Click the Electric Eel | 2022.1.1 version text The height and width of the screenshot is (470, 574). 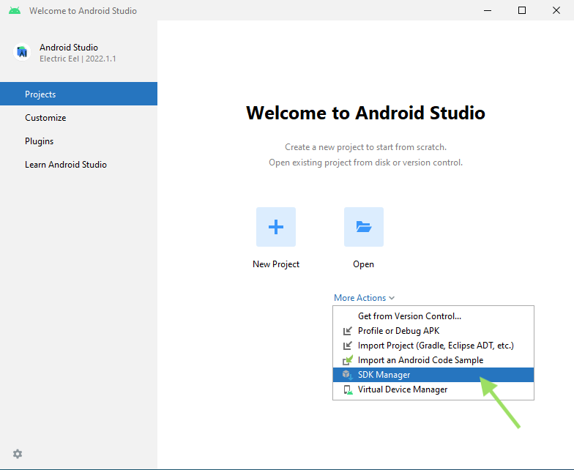[x=78, y=59]
